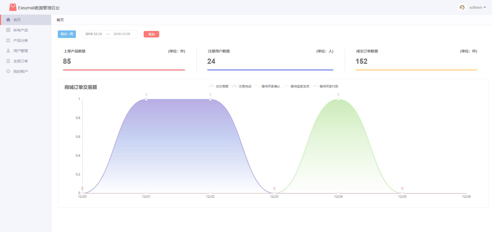This screenshot has width=492, height=232.
Task: Expand the softeem account dropdown
Action: (477, 7)
